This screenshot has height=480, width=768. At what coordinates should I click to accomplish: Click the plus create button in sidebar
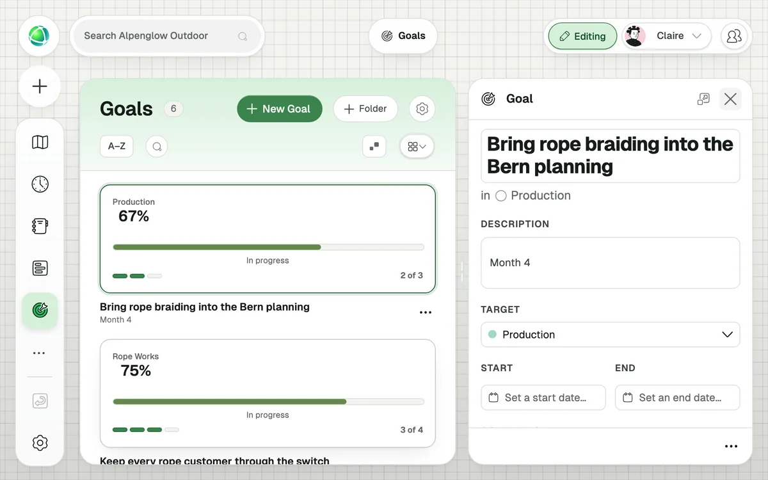[40, 86]
